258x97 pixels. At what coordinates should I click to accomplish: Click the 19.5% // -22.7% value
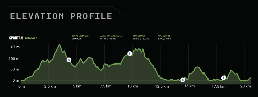point(141,39)
